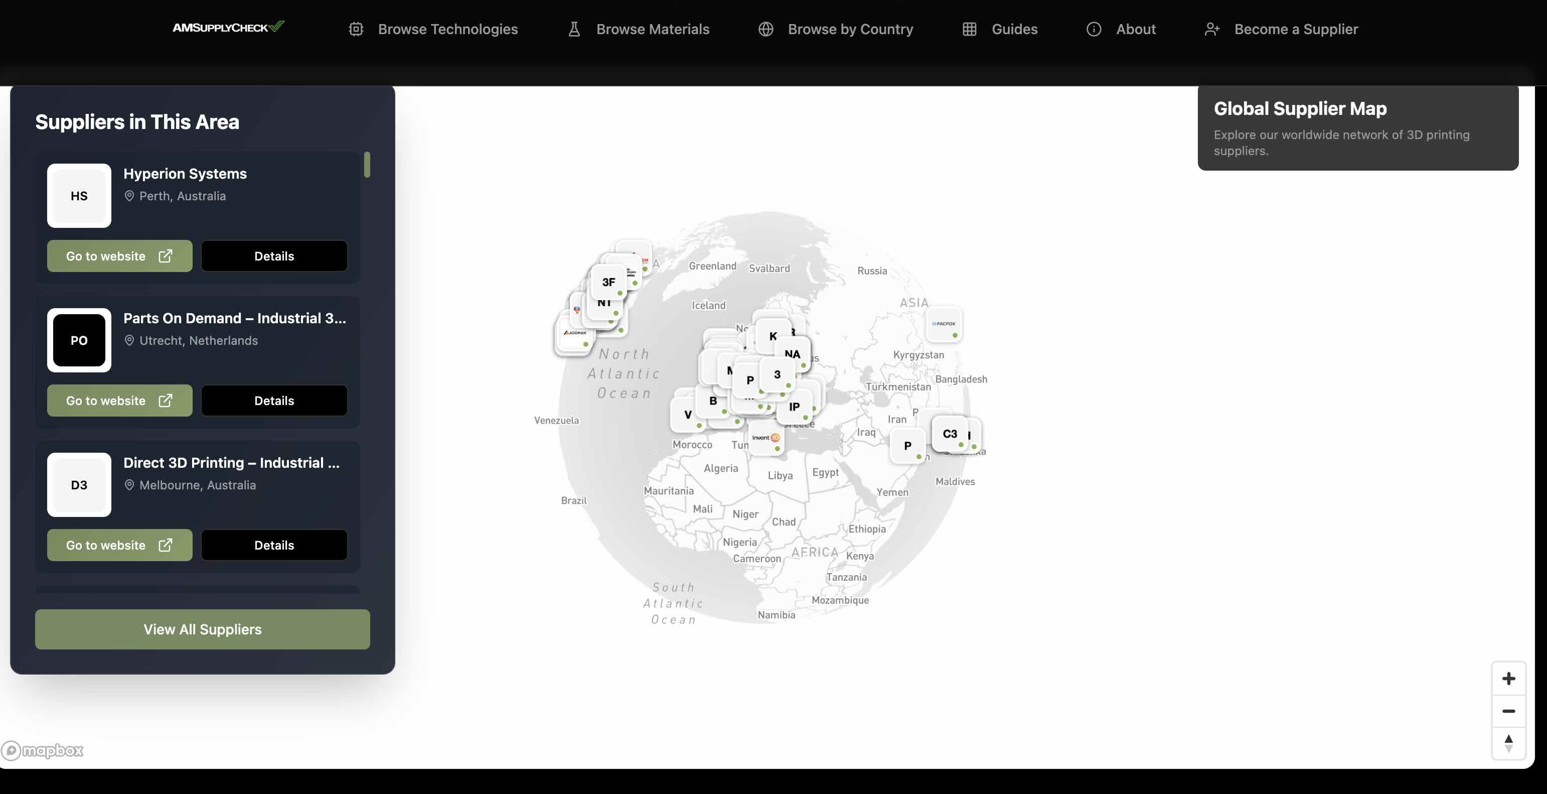
Task: Click the supplier list scrollbar thumb
Action: click(367, 165)
